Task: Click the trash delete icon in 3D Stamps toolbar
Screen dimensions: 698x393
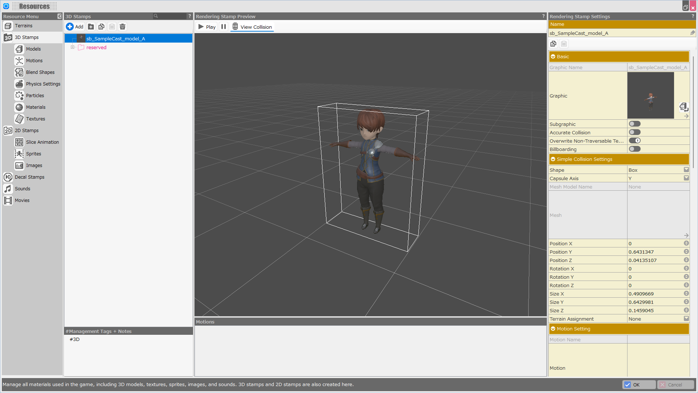Action: pyautogui.click(x=123, y=27)
